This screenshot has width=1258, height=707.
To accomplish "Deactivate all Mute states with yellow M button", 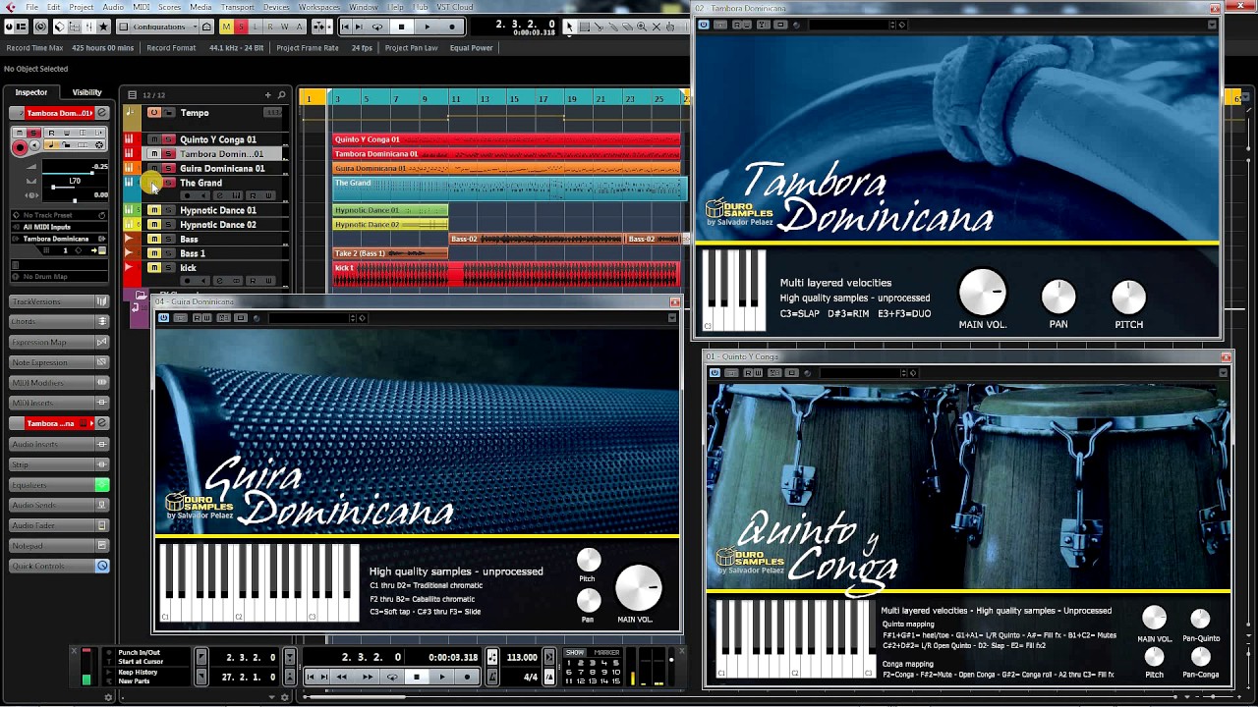I will (226, 27).
